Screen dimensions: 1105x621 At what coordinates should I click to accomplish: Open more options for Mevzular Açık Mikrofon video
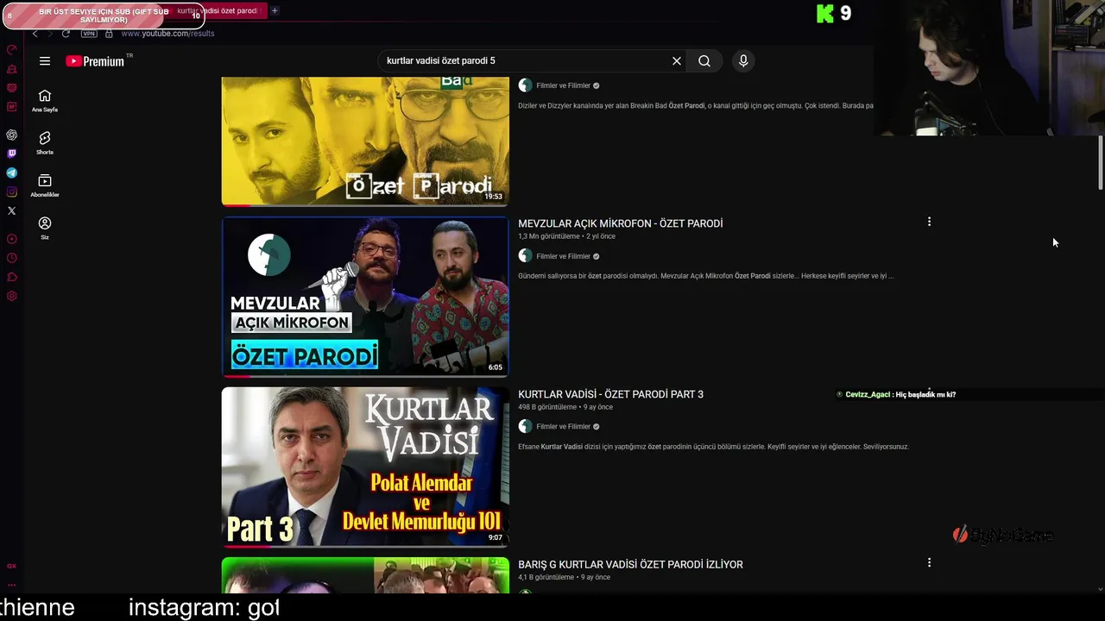click(929, 222)
